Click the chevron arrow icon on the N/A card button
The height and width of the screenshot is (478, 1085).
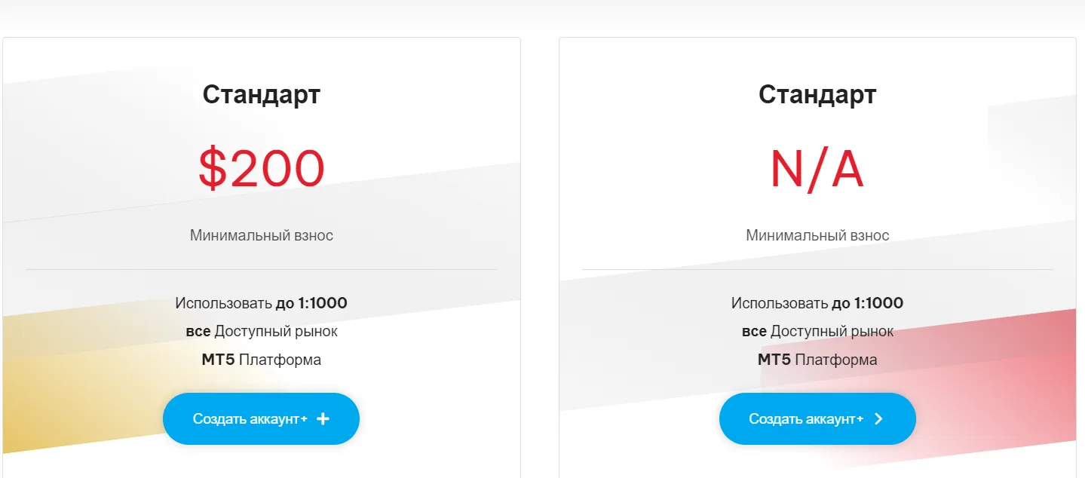(x=878, y=419)
